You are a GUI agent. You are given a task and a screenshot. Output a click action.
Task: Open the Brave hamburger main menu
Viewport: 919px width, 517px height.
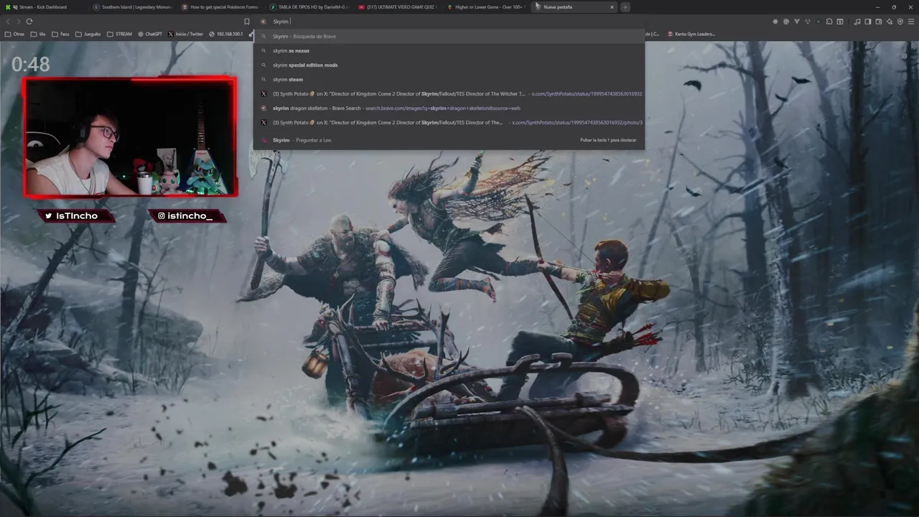tap(911, 22)
